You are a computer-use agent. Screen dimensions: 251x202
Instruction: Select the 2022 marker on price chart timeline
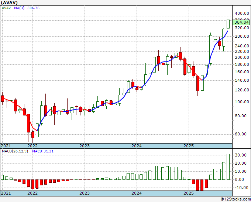point(32,146)
